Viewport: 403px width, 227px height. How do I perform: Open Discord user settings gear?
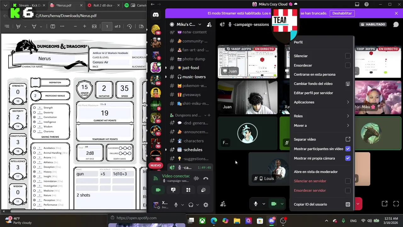point(206,205)
